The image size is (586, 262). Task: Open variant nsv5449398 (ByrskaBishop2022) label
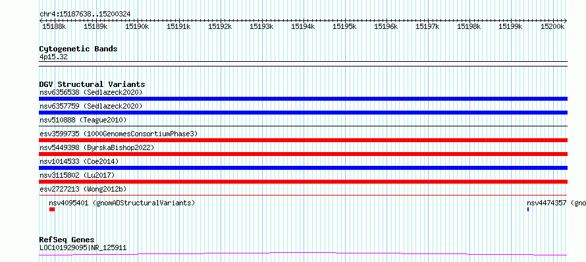pos(97,147)
